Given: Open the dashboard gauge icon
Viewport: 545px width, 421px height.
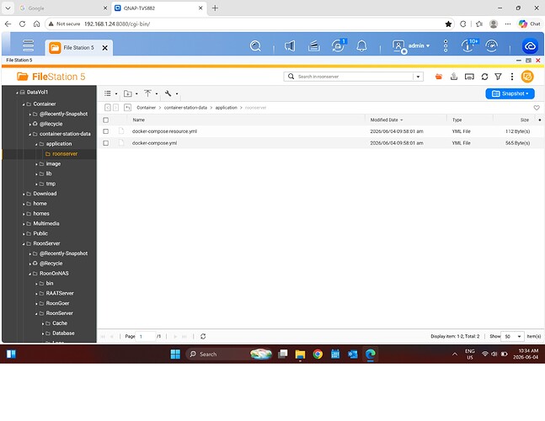Looking at the screenshot, I should pos(491,45).
